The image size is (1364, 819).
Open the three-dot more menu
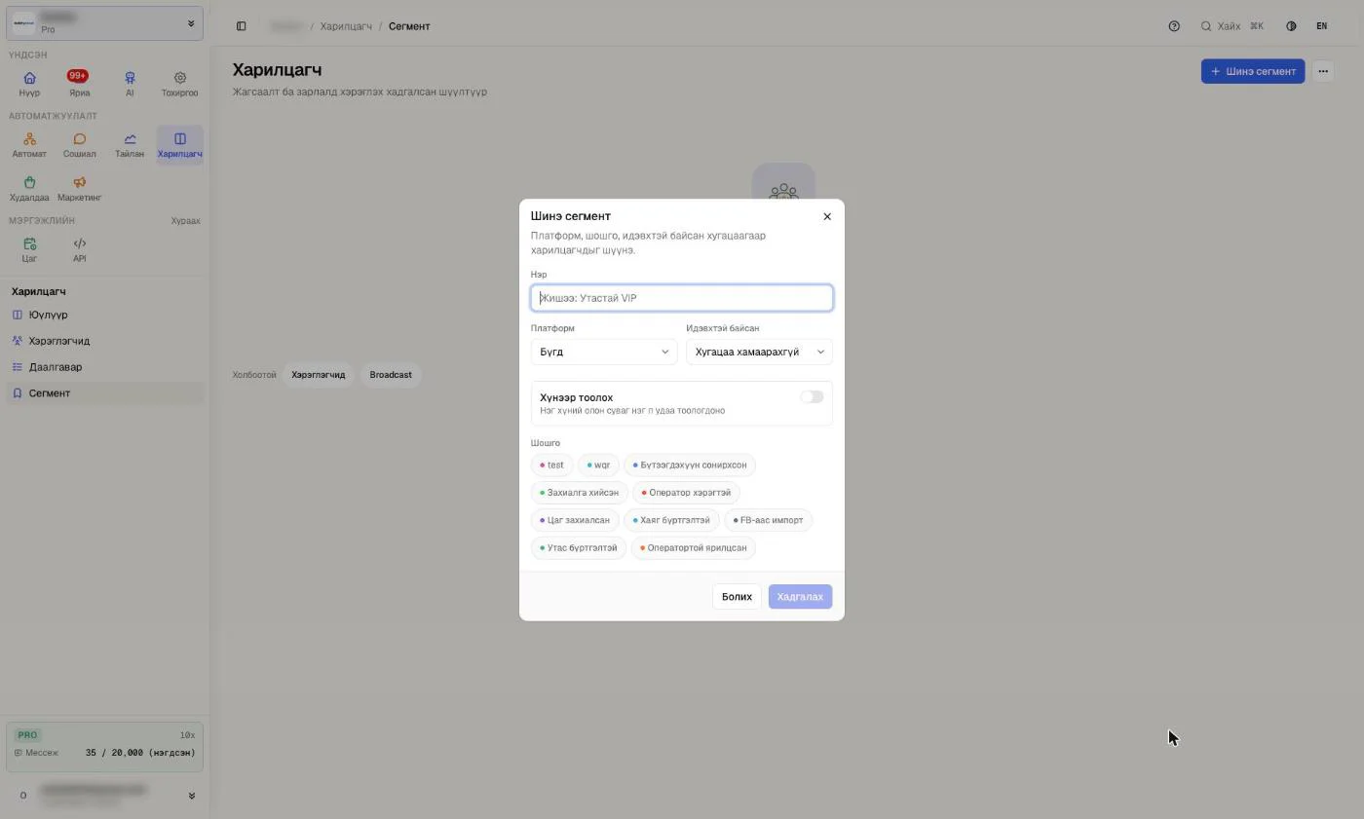click(1323, 71)
